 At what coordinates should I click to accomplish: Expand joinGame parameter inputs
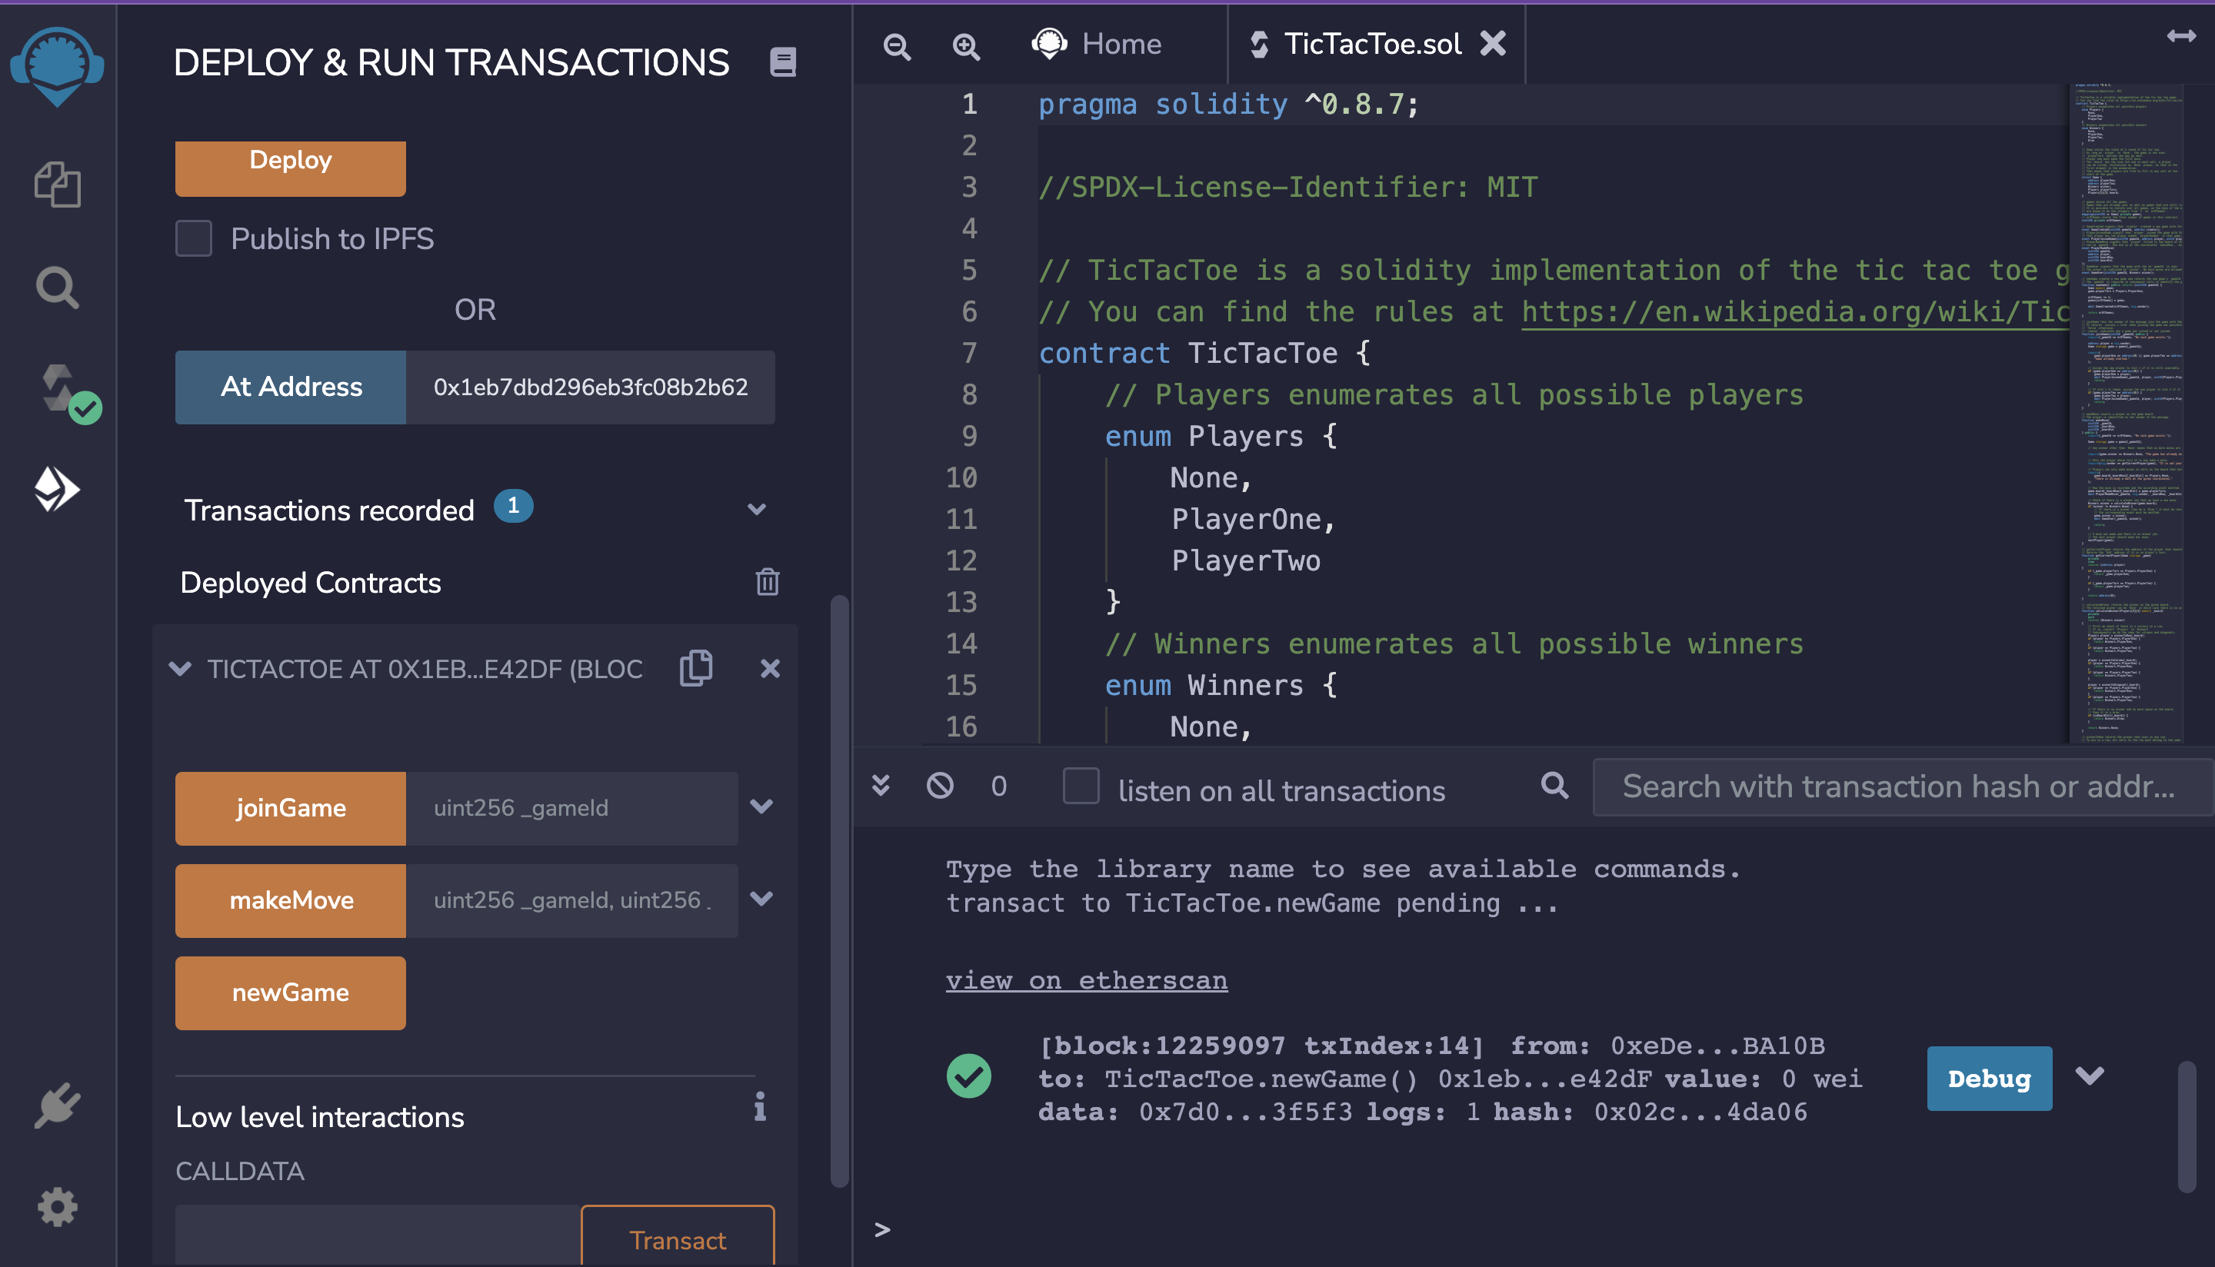point(761,806)
